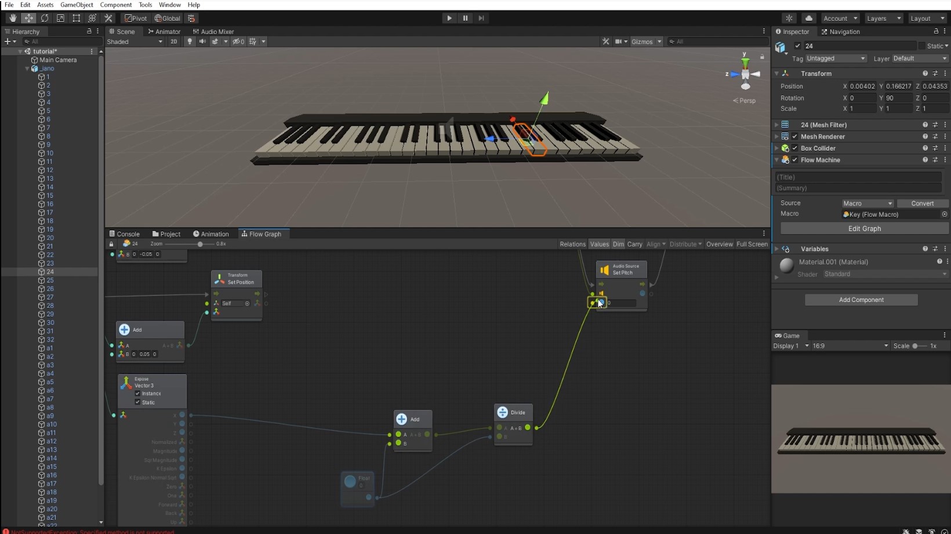Screen dimensions: 951x534
Task: Click the Add Component button
Action: click(861, 300)
